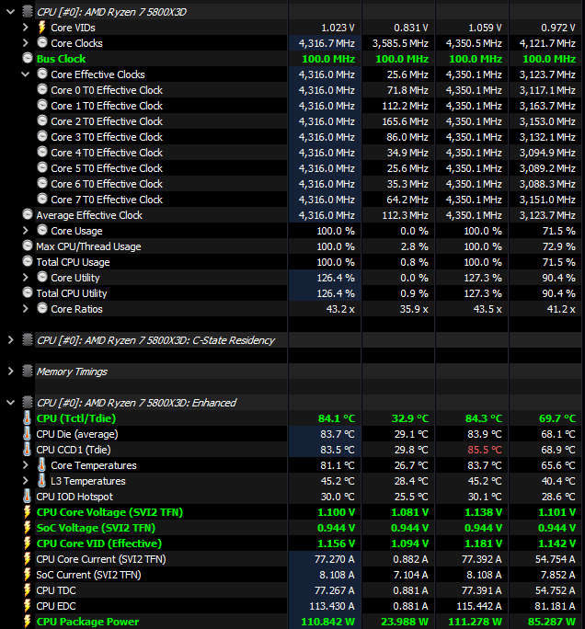Collapse the 5800X3D Enhanced section
The height and width of the screenshot is (629, 585).
coord(11,403)
